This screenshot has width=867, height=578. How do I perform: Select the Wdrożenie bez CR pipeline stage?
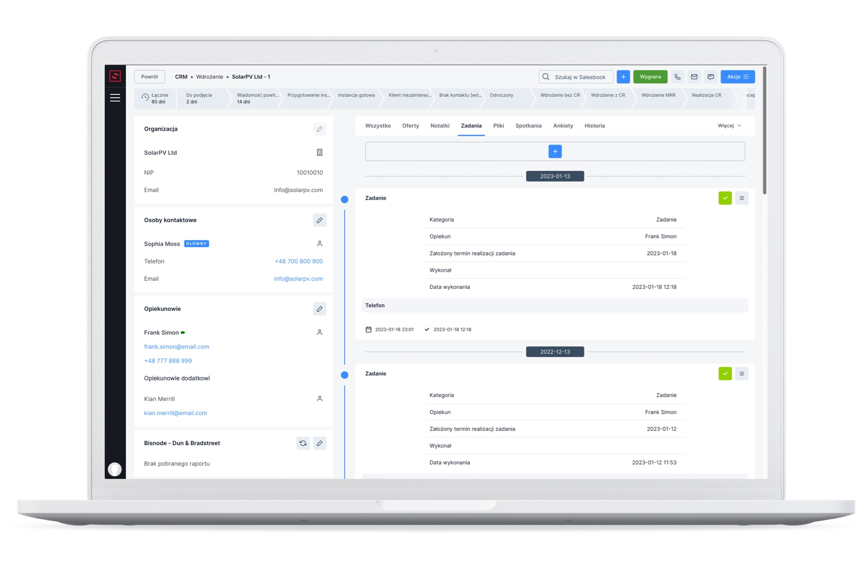tap(560, 98)
